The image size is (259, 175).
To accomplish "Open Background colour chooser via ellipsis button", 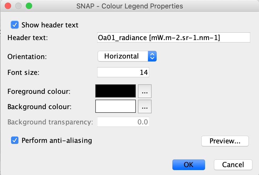I will pyautogui.click(x=145, y=106).
